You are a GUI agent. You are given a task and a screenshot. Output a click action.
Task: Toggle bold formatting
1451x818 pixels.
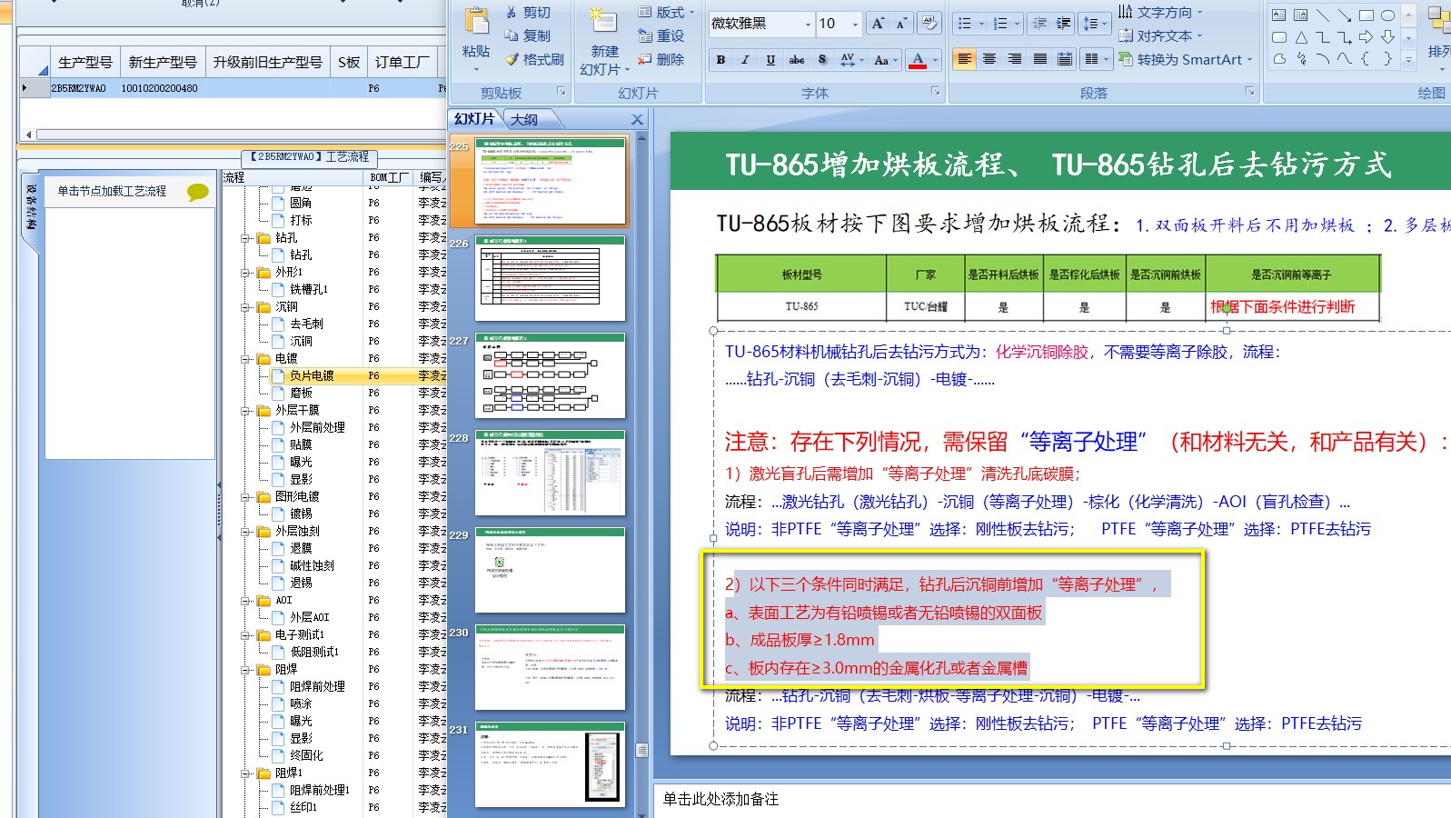tap(721, 60)
